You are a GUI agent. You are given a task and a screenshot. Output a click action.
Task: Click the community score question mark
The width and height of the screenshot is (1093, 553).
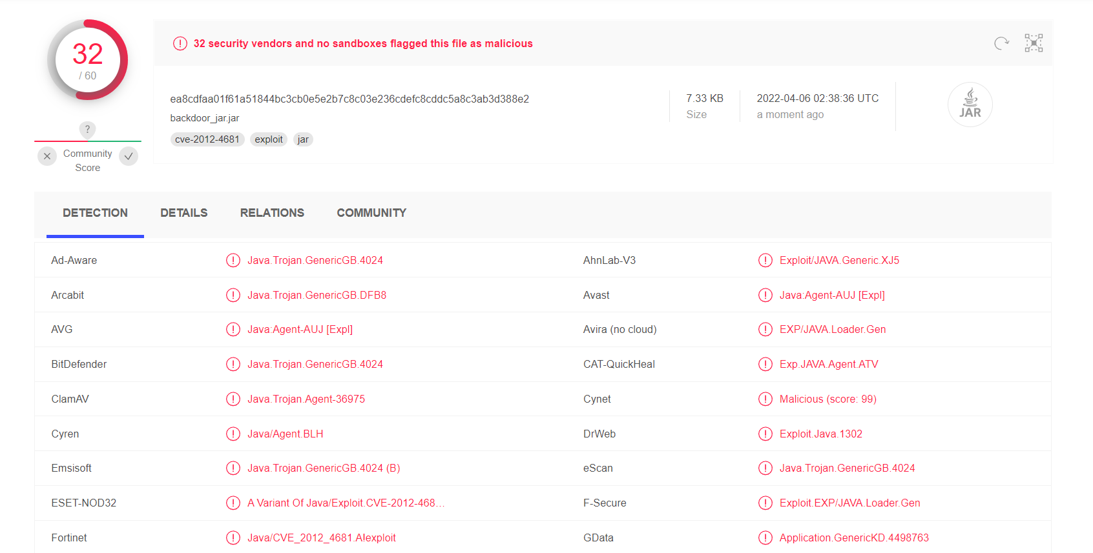[x=88, y=129]
